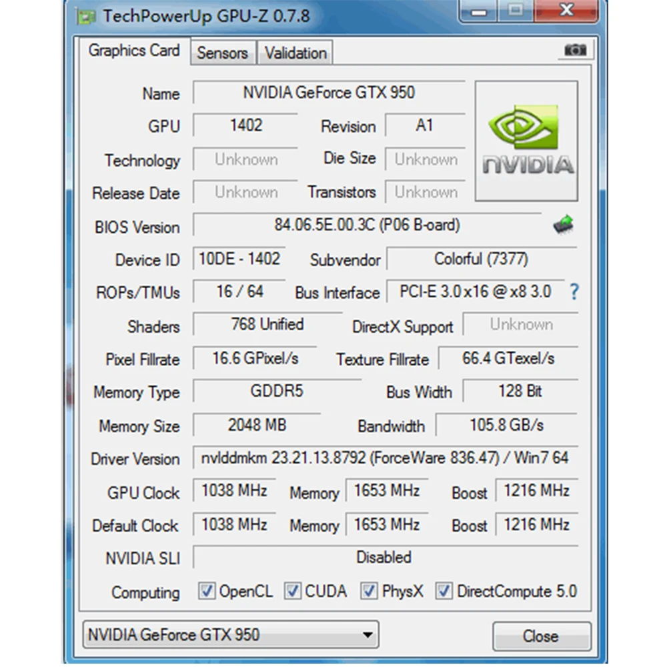This screenshot has height=667, width=667.
Task: Close GPU-Z with the red X
Action: coord(566,10)
